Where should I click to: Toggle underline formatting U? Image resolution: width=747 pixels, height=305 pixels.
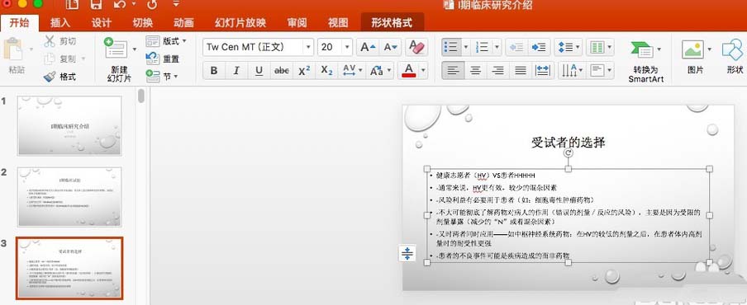tap(259, 71)
